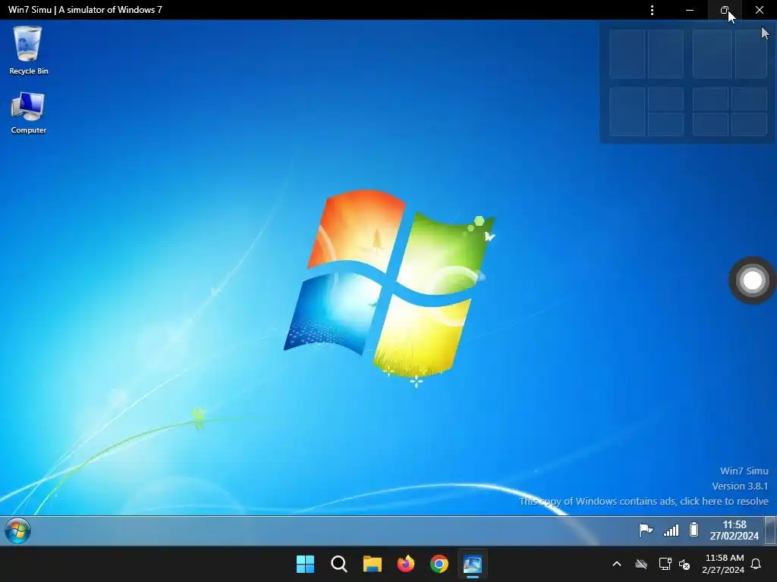The height and width of the screenshot is (582, 777).
Task: Close the Win7 Simu window
Action: [759, 10]
